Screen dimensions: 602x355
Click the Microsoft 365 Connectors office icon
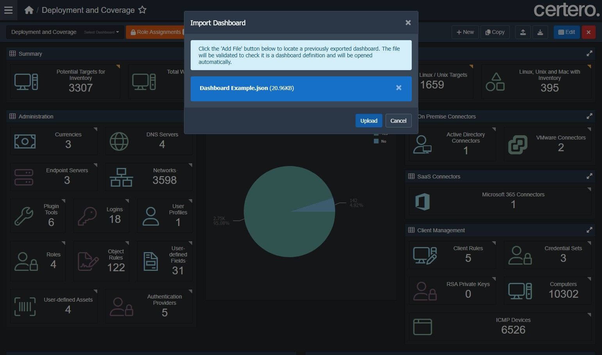[422, 201]
